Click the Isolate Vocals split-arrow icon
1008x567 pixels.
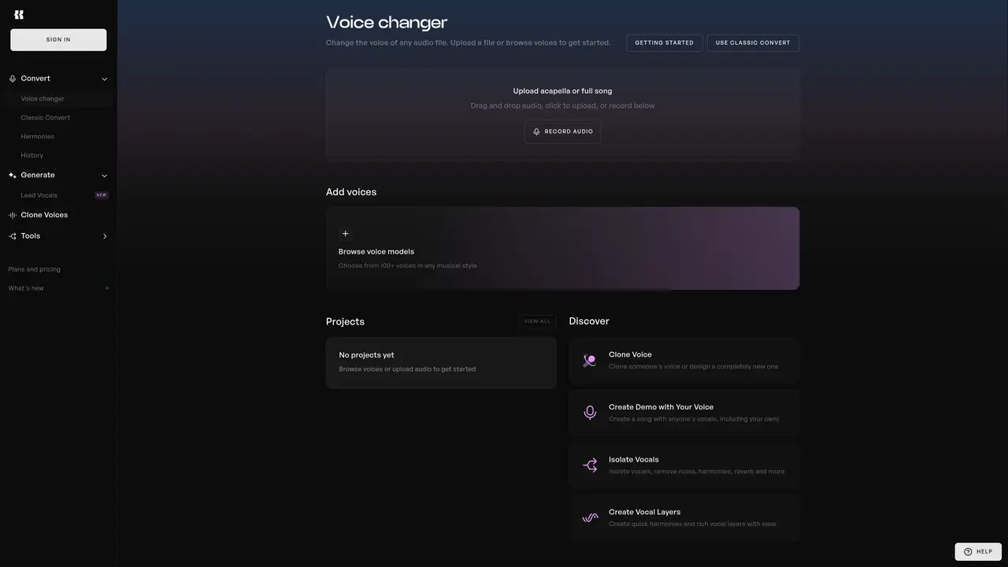(590, 465)
